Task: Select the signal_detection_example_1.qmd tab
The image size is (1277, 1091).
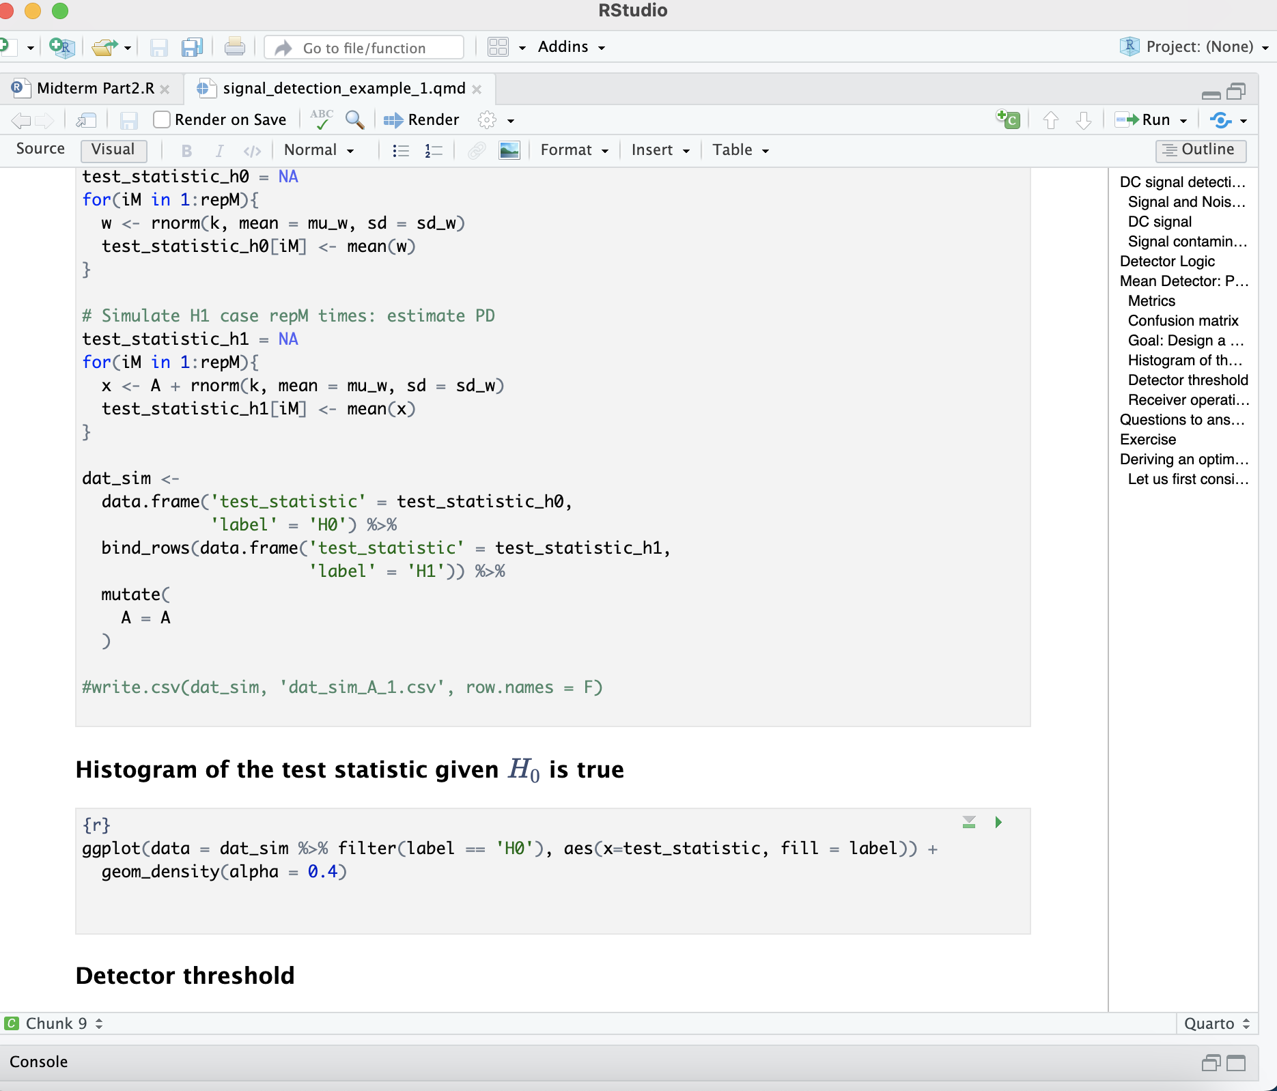Action: coord(343,88)
